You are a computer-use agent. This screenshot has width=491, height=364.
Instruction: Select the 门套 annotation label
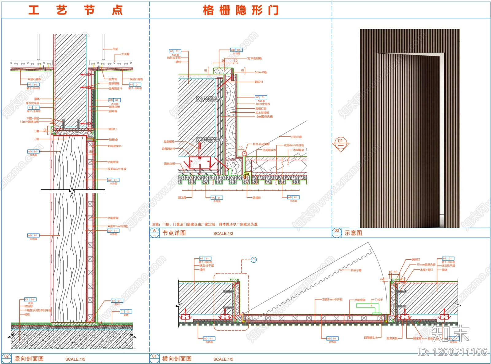click(x=37, y=131)
